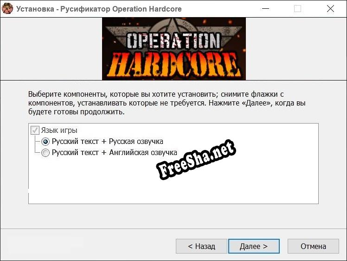Click the Русский текст + Английская озвучка label

coord(115,152)
